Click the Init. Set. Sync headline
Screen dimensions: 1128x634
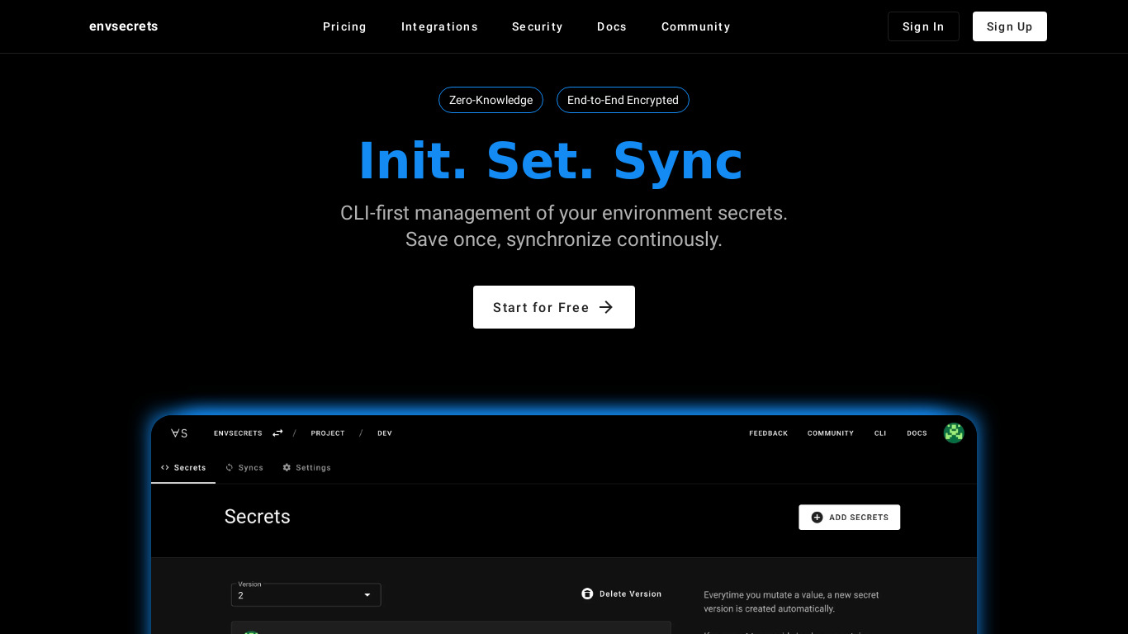tap(551, 162)
